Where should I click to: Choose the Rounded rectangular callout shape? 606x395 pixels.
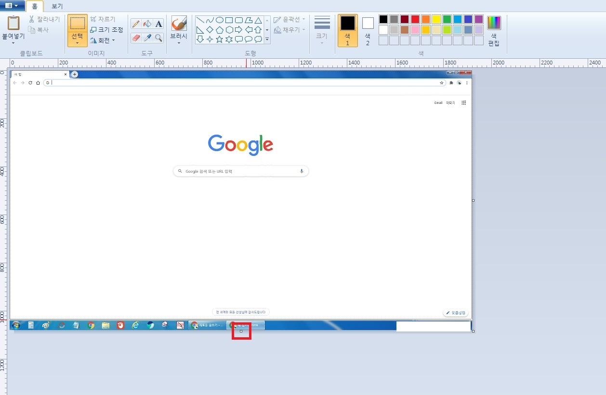239,39
